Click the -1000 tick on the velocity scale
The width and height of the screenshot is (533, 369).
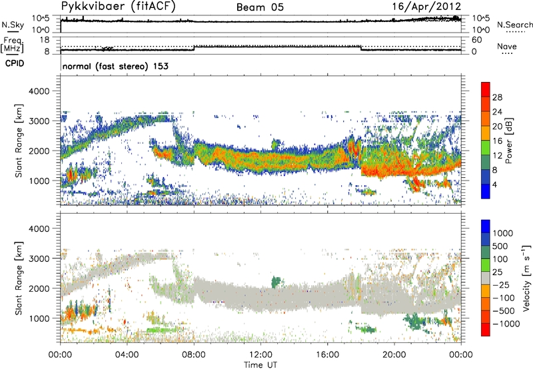point(506,324)
